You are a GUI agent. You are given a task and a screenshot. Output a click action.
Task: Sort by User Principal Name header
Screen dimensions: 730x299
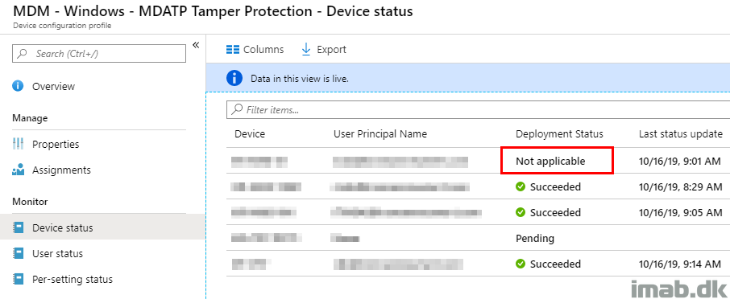click(x=380, y=134)
